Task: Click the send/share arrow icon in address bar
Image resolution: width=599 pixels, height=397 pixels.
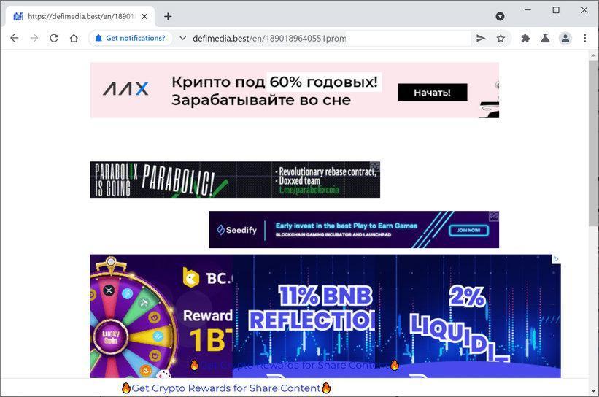Action: [481, 38]
